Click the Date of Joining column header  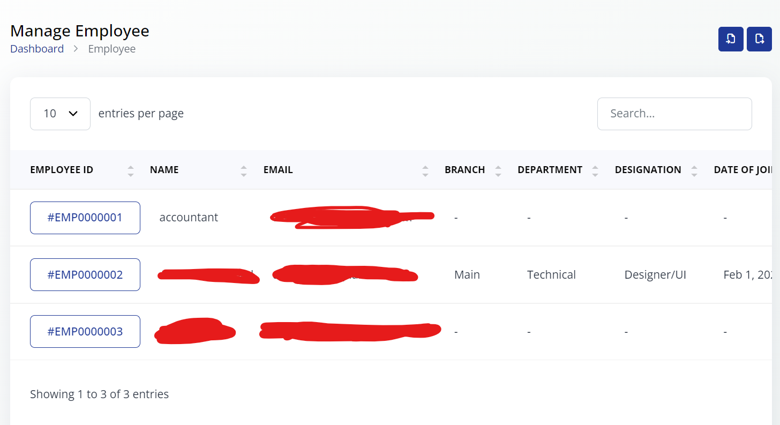tap(742, 170)
